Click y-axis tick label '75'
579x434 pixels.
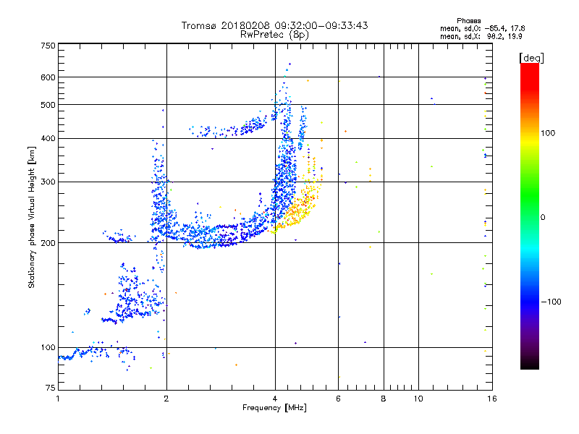coord(51,388)
